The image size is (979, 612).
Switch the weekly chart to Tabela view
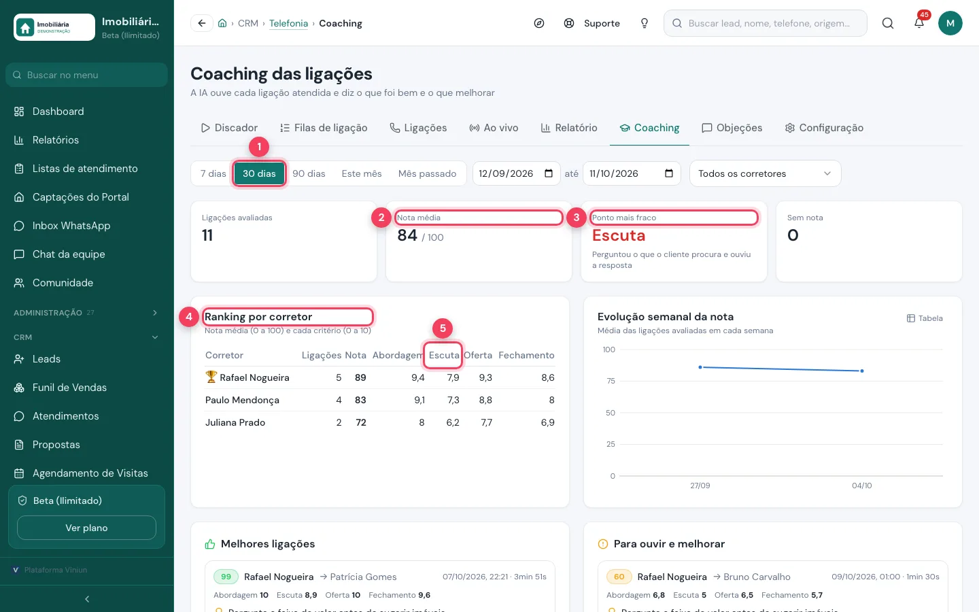coord(925,318)
